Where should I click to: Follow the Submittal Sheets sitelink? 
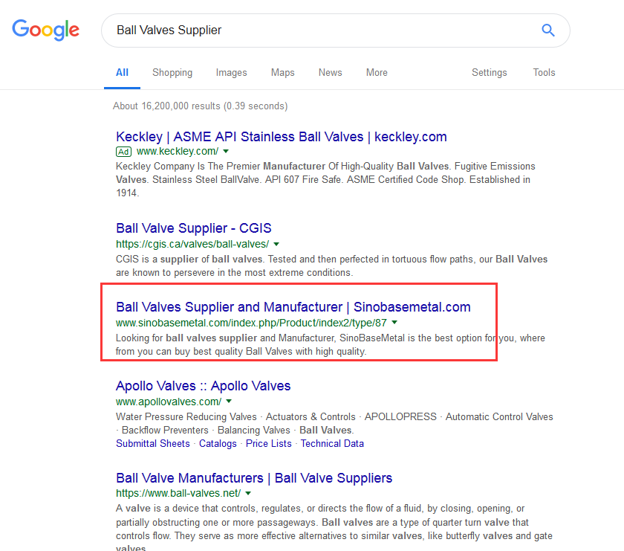[x=153, y=444]
